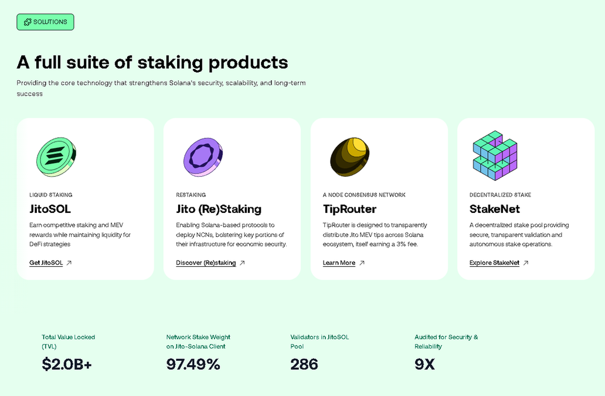Click the yellow TipRouter coin icon
The width and height of the screenshot is (605, 396).
click(350, 156)
